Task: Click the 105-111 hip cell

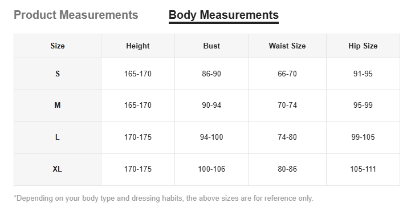Action: point(363,169)
